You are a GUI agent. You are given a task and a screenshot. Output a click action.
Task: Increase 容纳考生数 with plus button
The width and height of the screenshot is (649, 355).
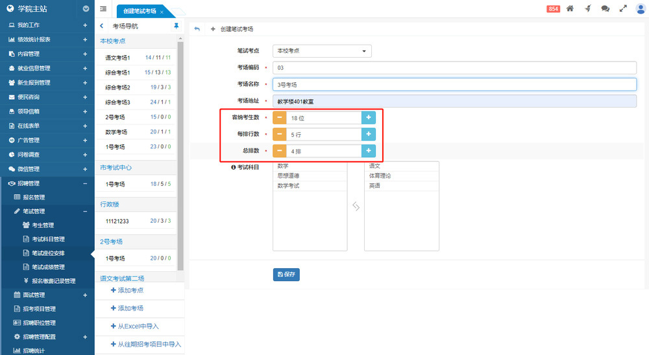coord(369,118)
